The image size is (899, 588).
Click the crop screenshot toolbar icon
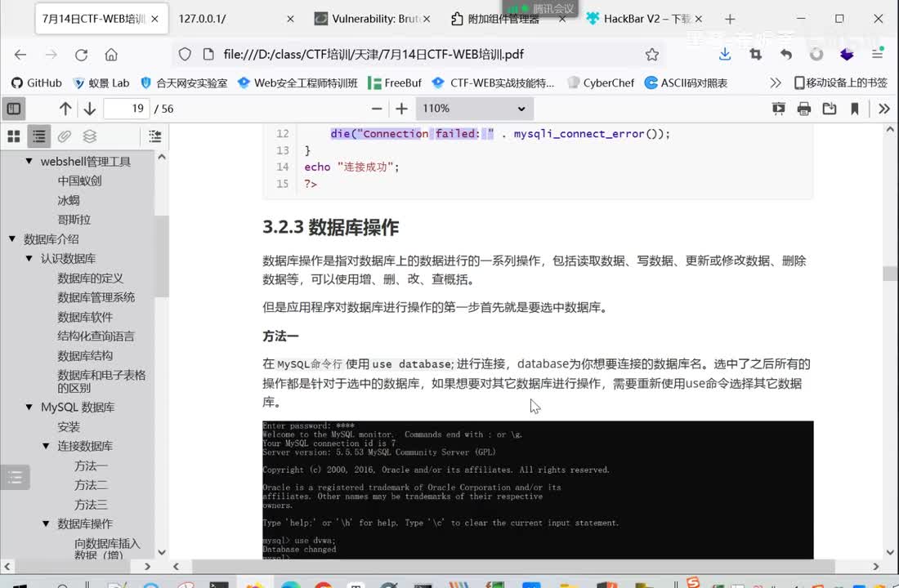tap(756, 55)
